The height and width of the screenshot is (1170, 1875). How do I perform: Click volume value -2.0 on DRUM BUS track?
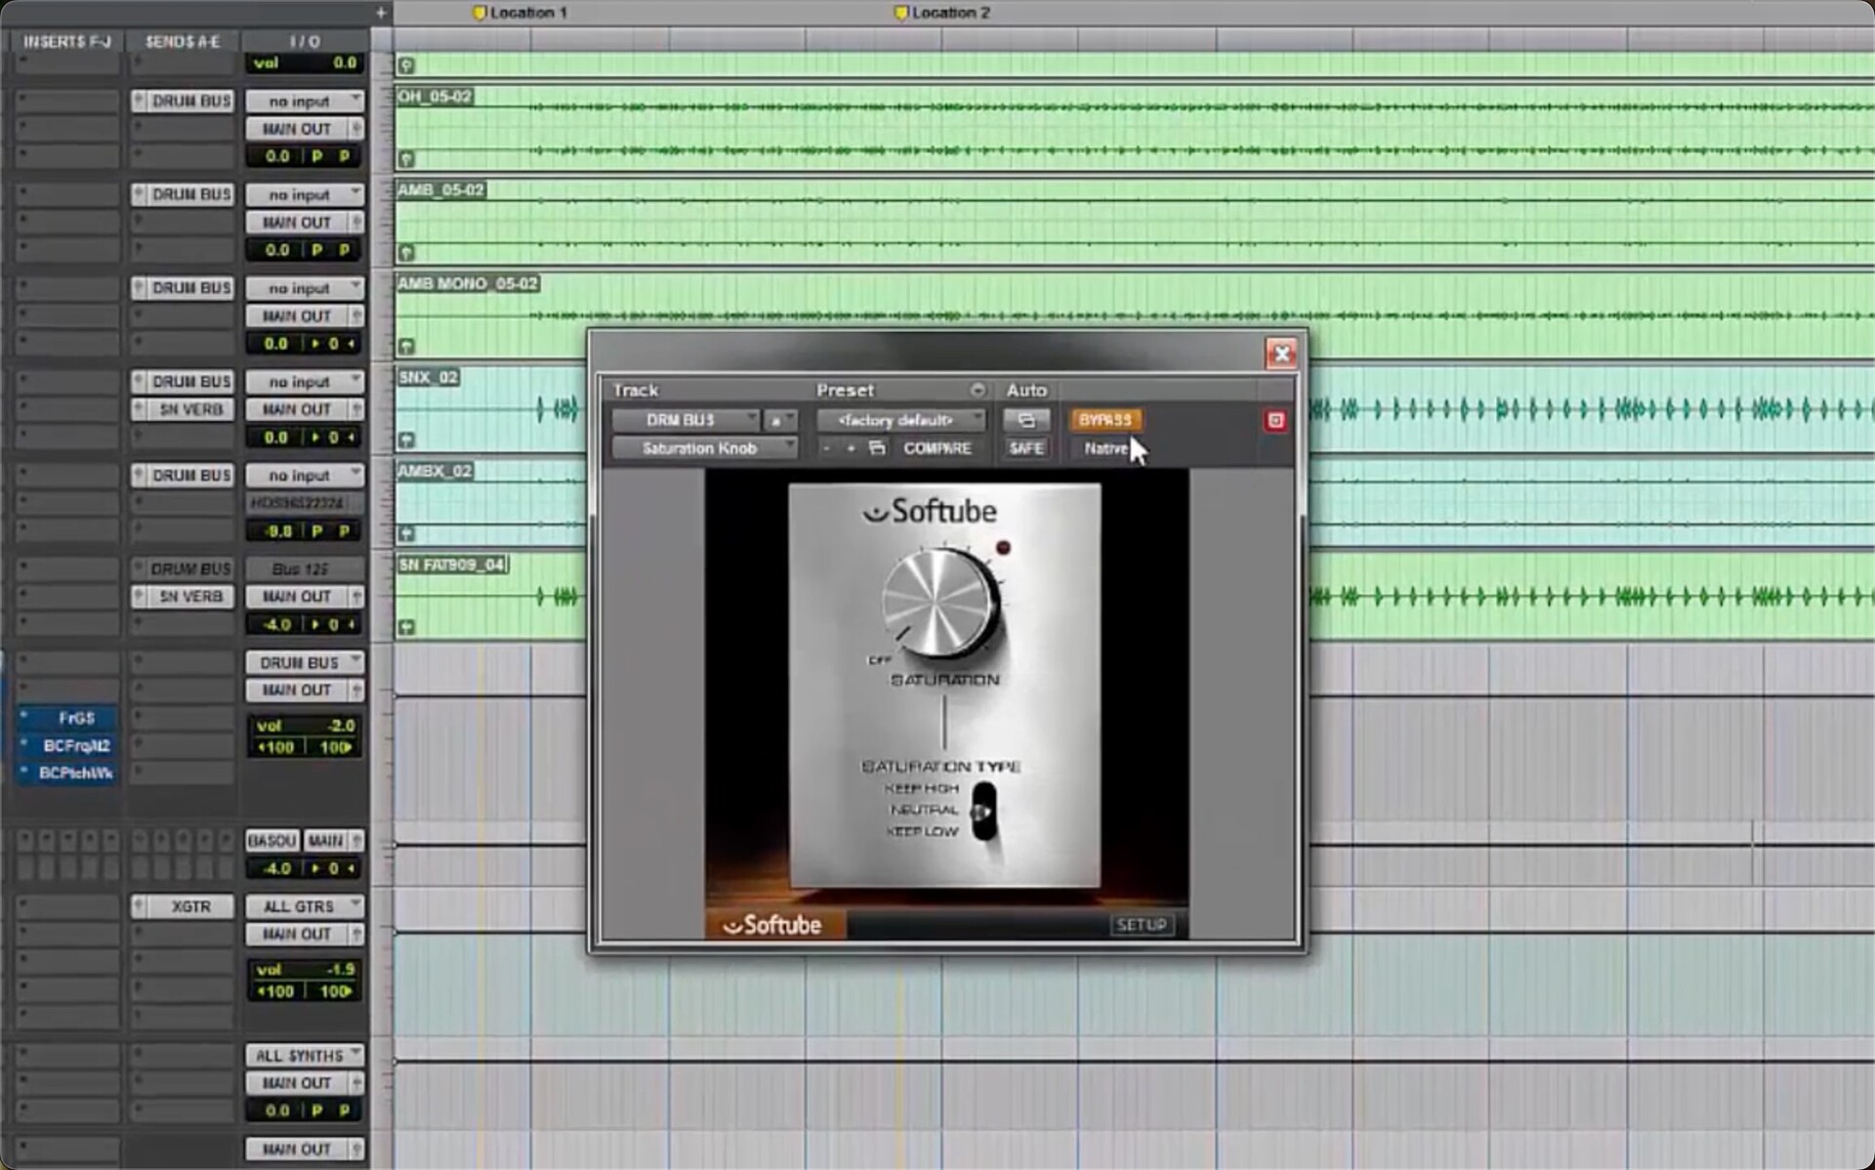[341, 726]
